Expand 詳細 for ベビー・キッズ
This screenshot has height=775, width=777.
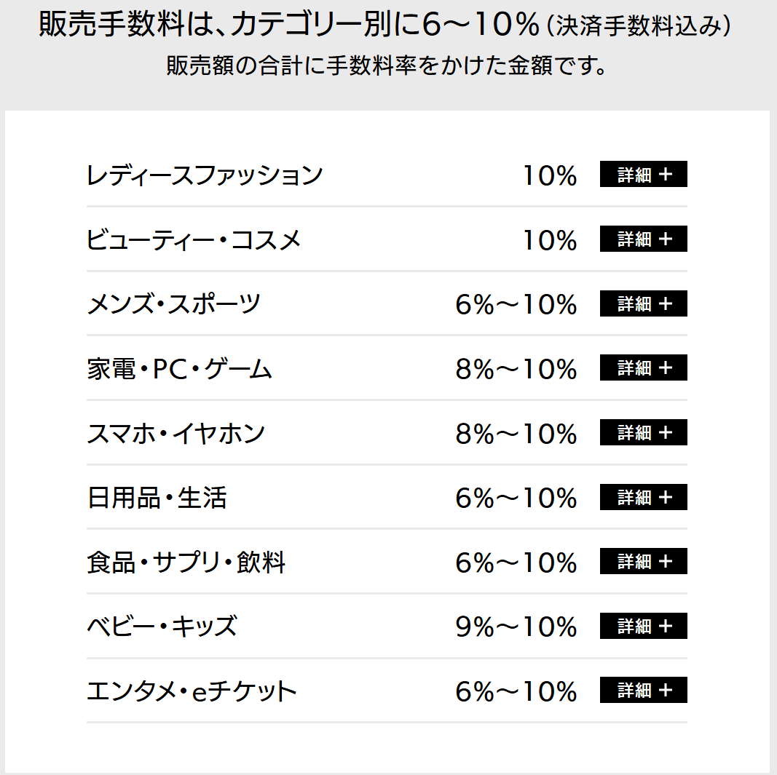pos(643,626)
